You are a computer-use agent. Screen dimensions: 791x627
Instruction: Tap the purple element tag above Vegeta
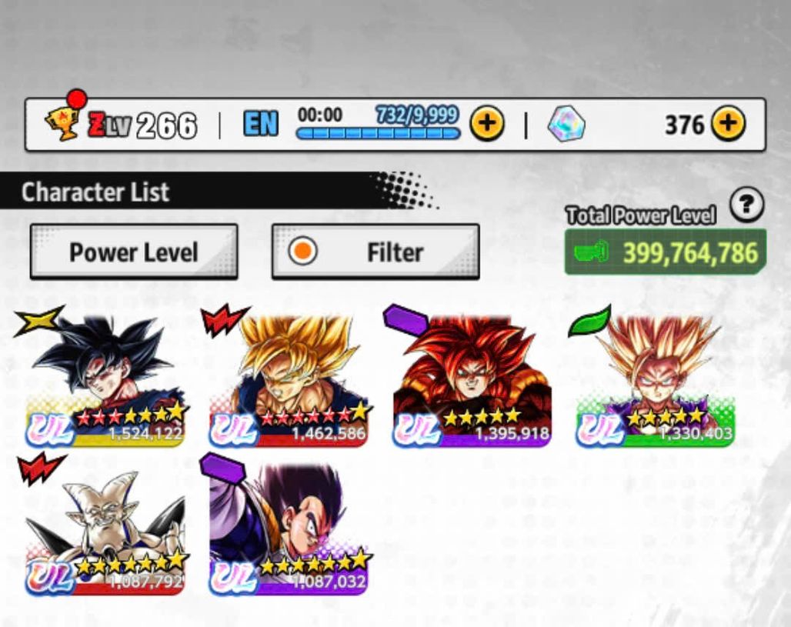click(222, 468)
